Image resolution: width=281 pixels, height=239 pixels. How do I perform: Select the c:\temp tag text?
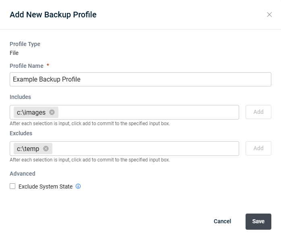point(28,149)
